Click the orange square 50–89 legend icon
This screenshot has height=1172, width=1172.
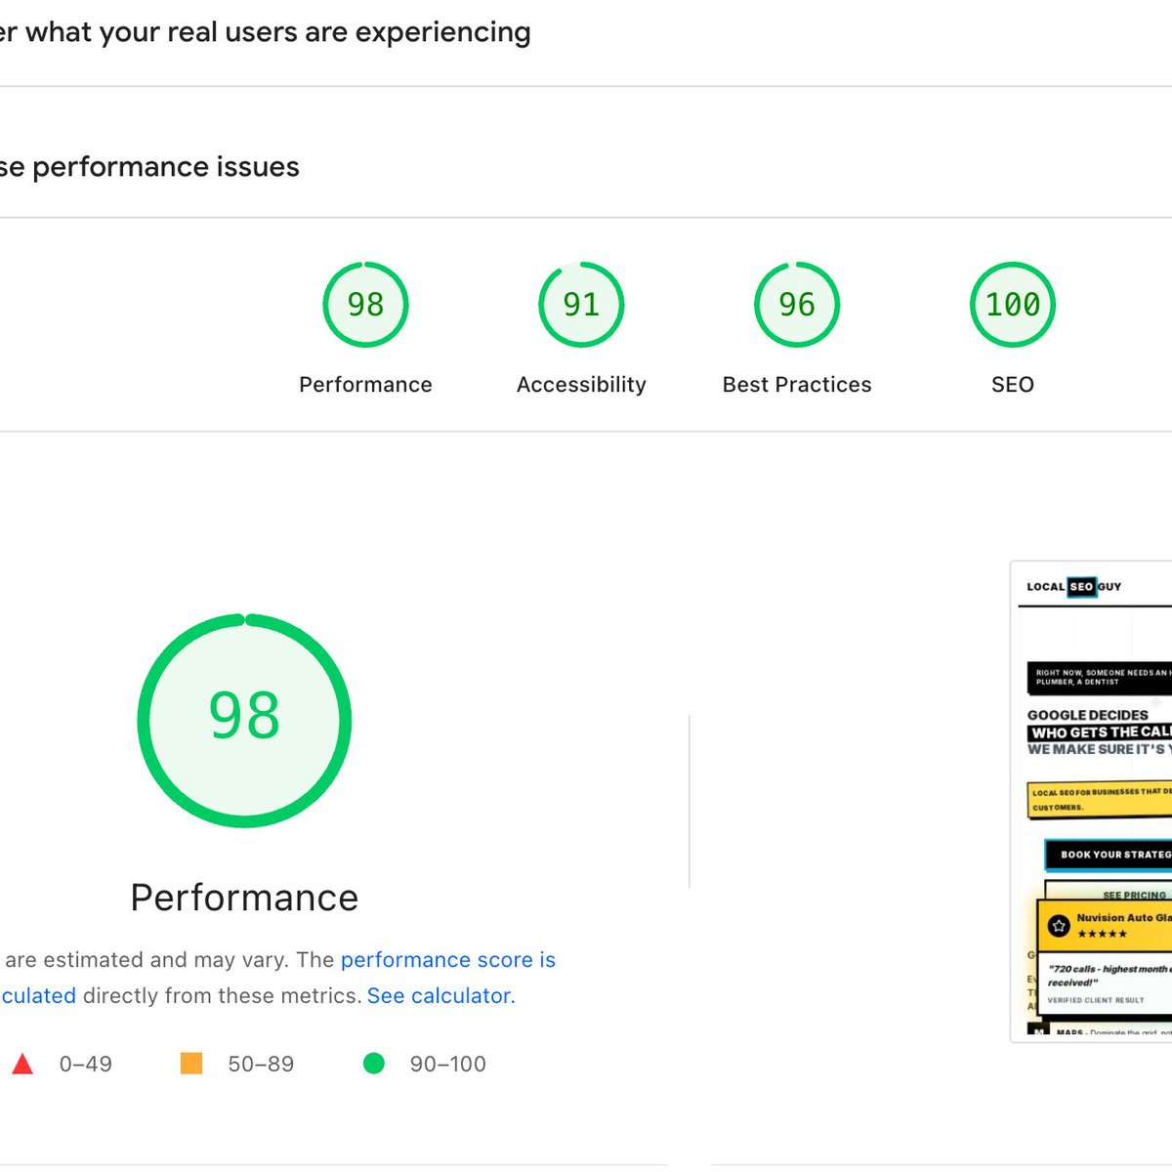(x=191, y=1064)
